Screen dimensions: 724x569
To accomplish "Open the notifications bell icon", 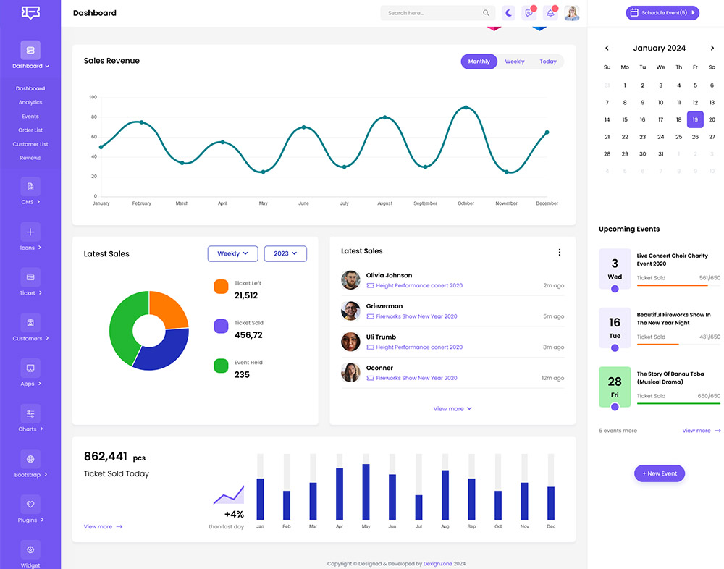I will [x=550, y=13].
